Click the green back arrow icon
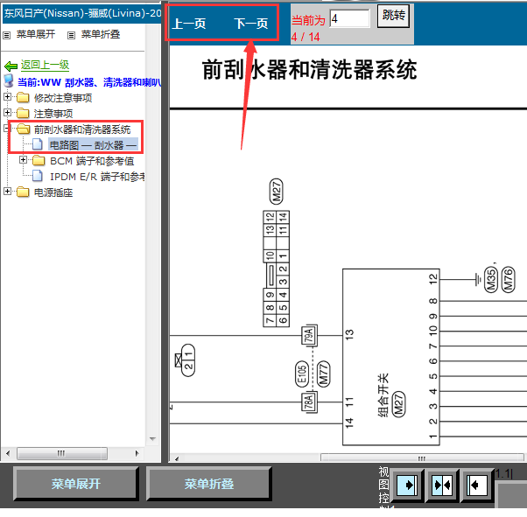527x517 pixels. [x=11, y=66]
